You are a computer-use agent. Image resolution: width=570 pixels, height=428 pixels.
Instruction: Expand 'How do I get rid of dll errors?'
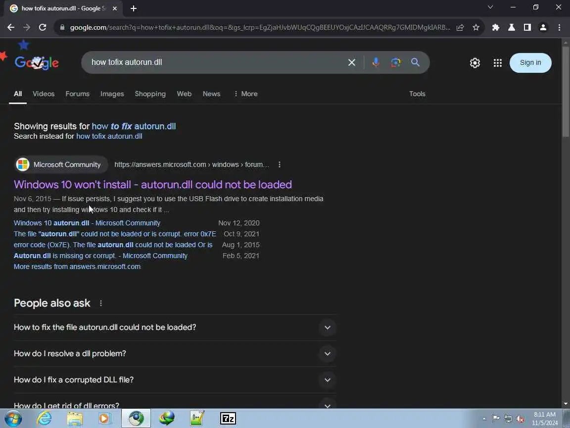[x=175, y=405]
